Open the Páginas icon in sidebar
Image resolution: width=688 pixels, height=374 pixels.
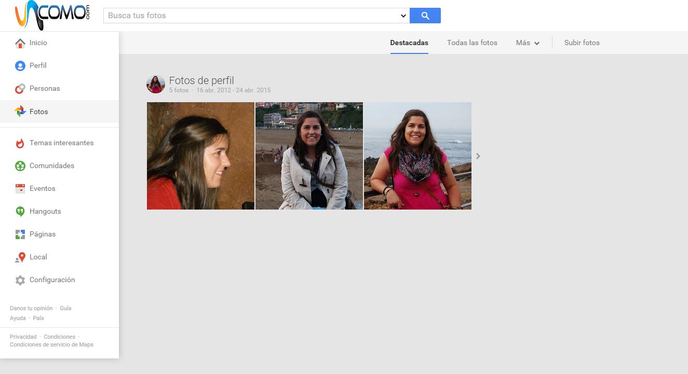[20, 234]
